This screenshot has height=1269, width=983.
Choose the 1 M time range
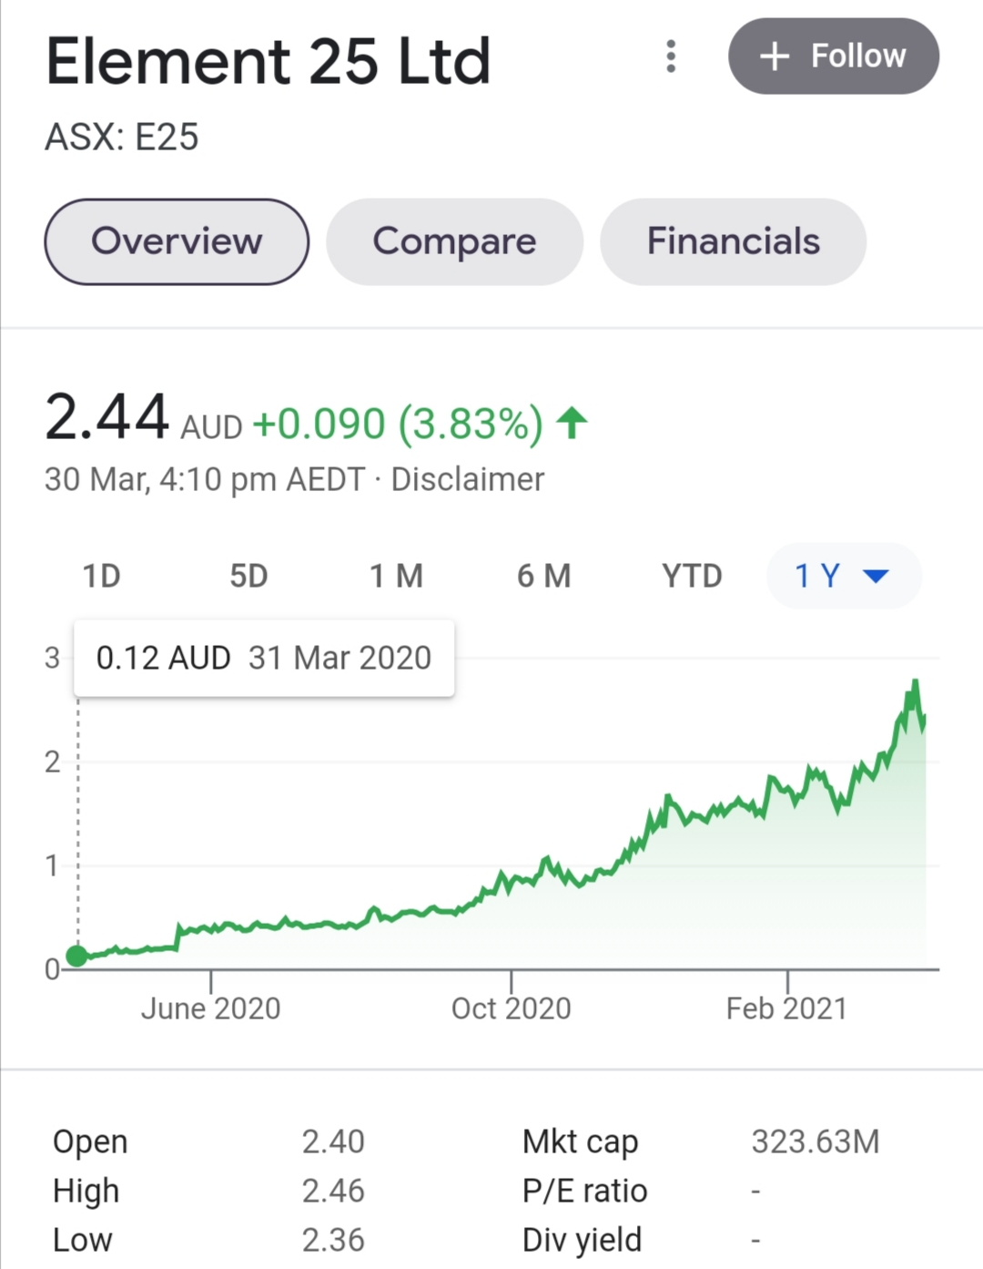(396, 576)
